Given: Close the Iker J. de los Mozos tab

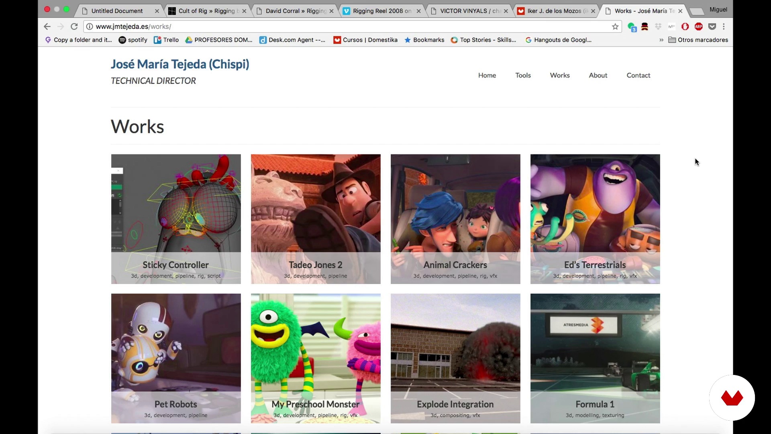Looking at the screenshot, I should (x=593, y=11).
